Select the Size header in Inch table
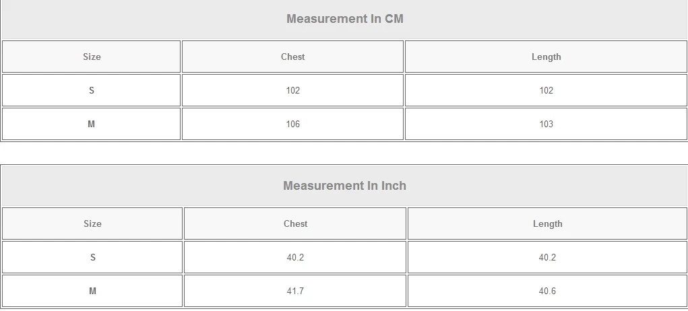Viewport: 688px width, 311px height. (x=92, y=223)
